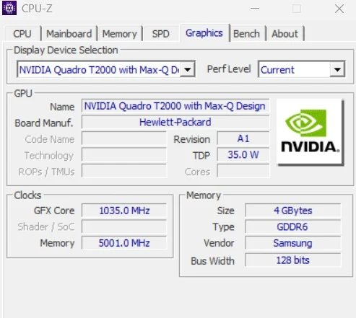356x318 pixels.
Task: Click the Perf Level label
Action: [229, 69]
